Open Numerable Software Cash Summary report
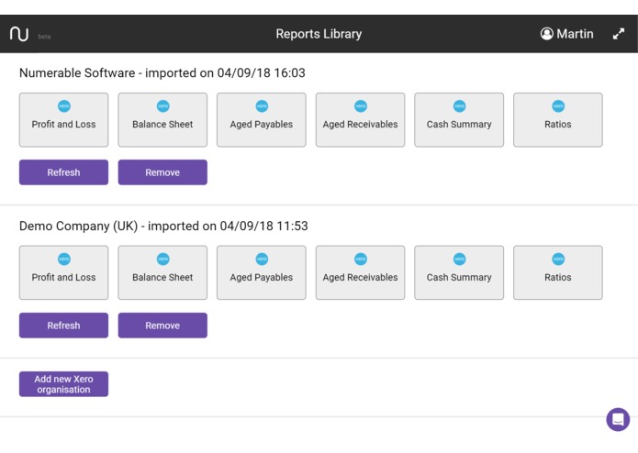Screen dimensions: 638x453 pos(459,120)
